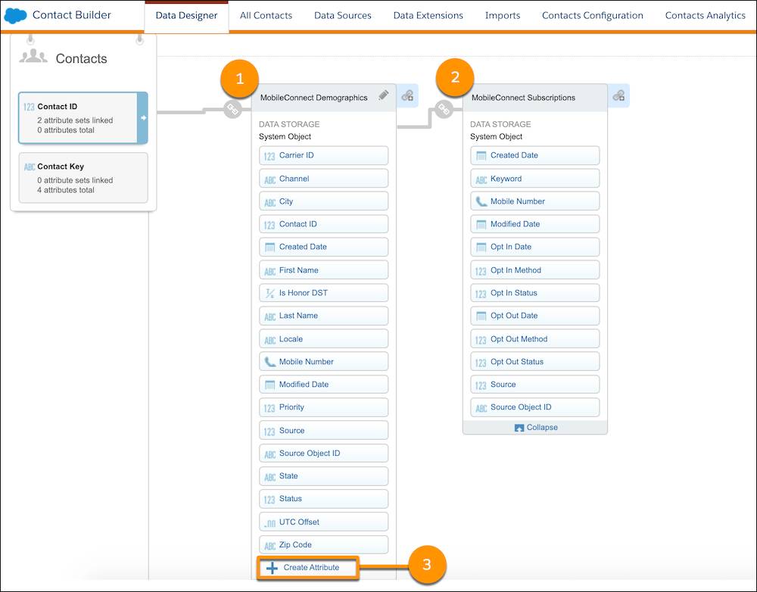Click the pencil edit icon on MobileConnect Demographics

383,95
